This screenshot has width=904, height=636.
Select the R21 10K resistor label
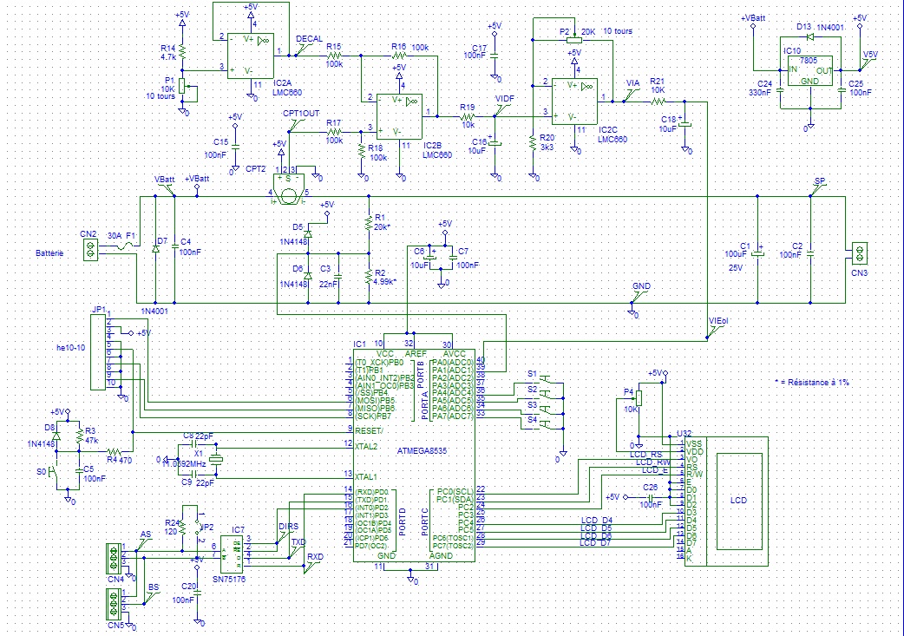pyautogui.click(x=658, y=86)
